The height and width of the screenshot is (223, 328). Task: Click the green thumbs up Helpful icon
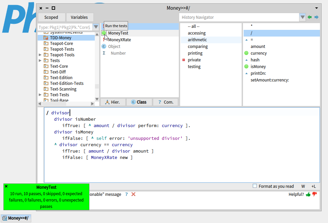[x=308, y=194]
